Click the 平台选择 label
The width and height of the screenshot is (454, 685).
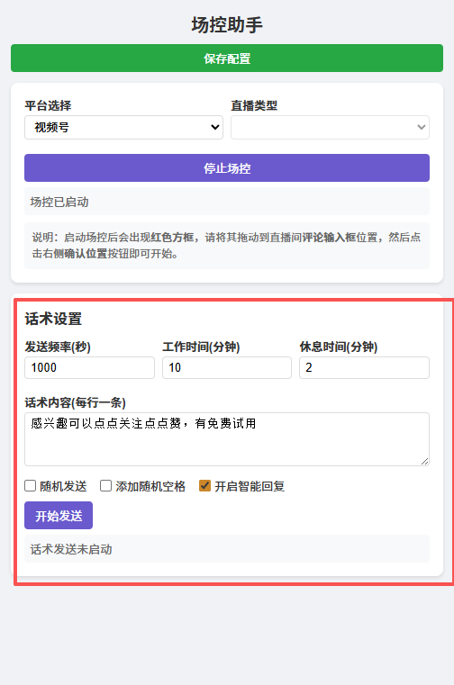[48, 105]
